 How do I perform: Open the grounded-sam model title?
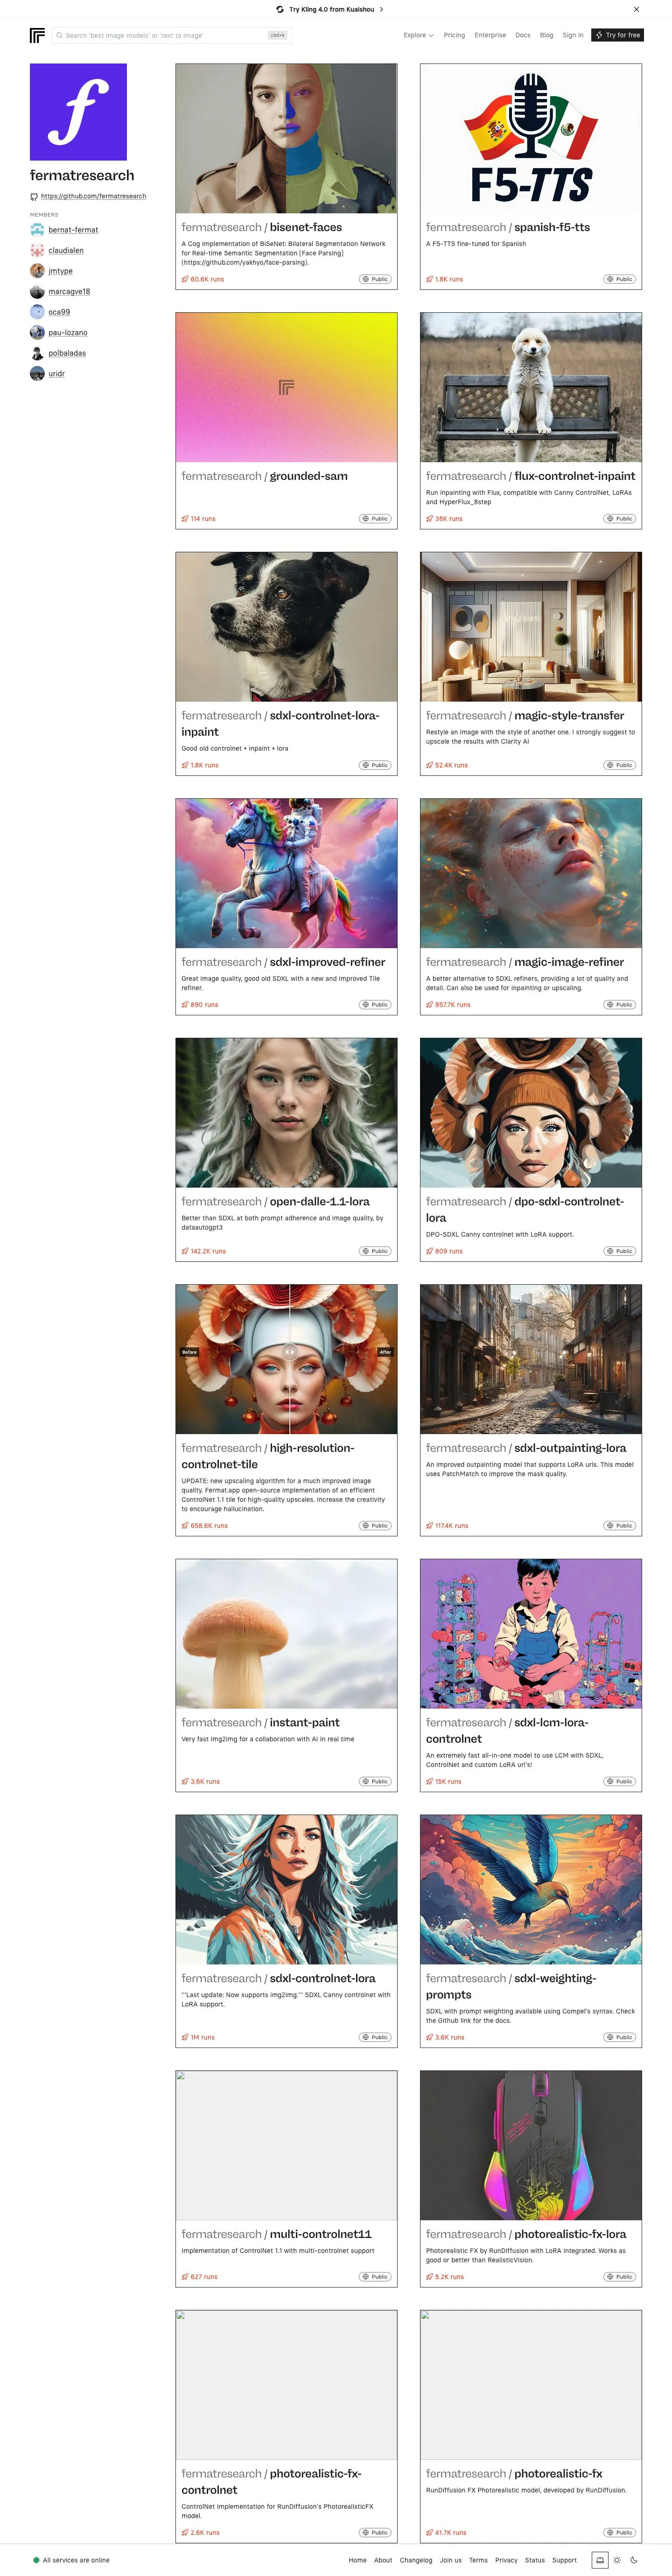264,476
